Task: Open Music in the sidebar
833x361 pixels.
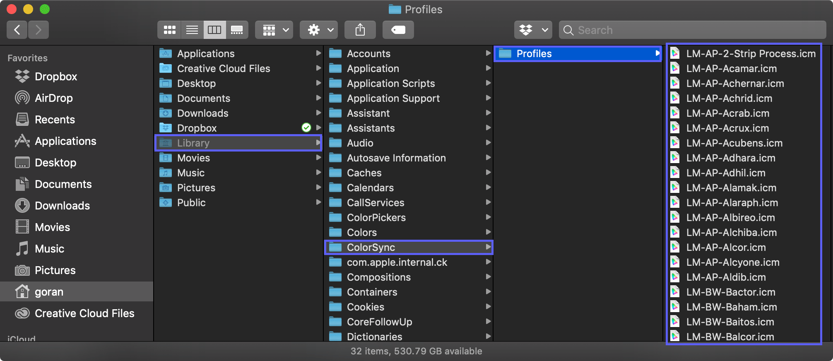Action: tap(77, 249)
